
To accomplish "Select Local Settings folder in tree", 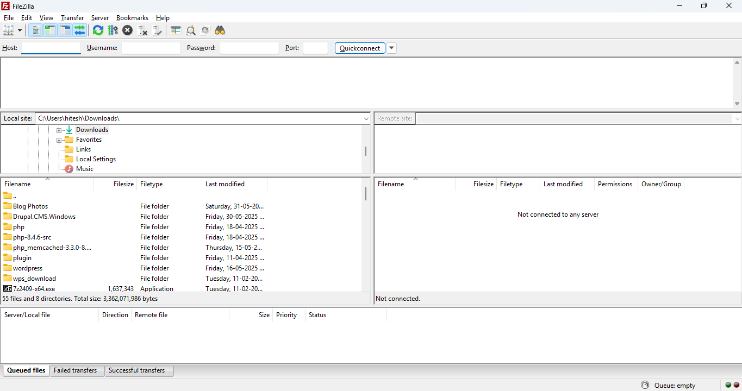I will [x=96, y=159].
